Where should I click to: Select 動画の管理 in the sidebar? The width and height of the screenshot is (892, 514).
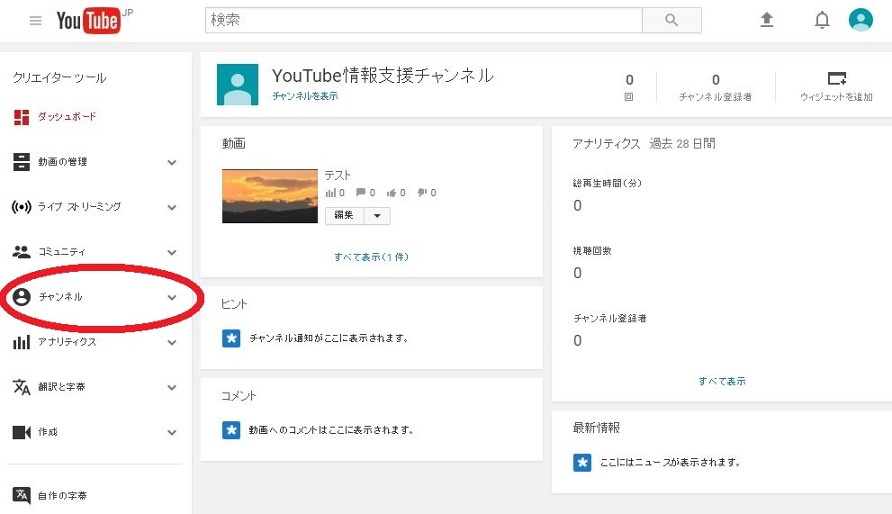click(63, 162)
